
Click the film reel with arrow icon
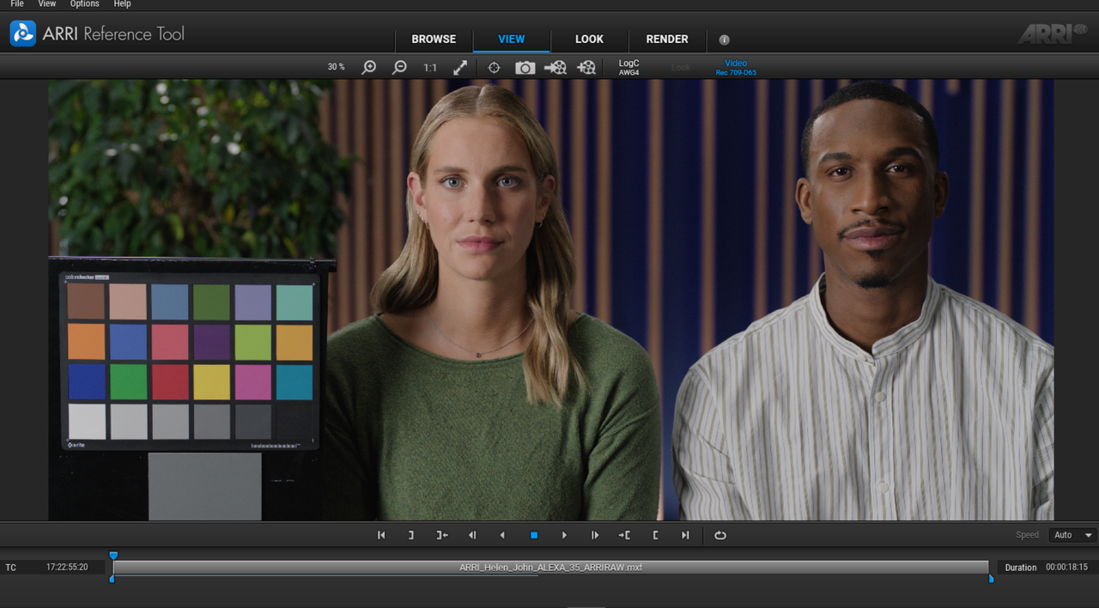pyautogui.click(x=556, y=67)
